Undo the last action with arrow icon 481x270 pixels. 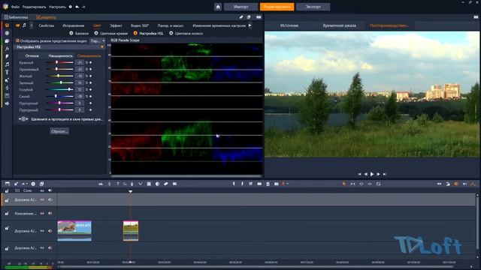tap(77, 7)
